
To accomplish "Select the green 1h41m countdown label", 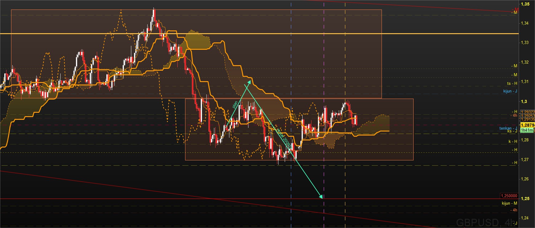I will [527, 130].
